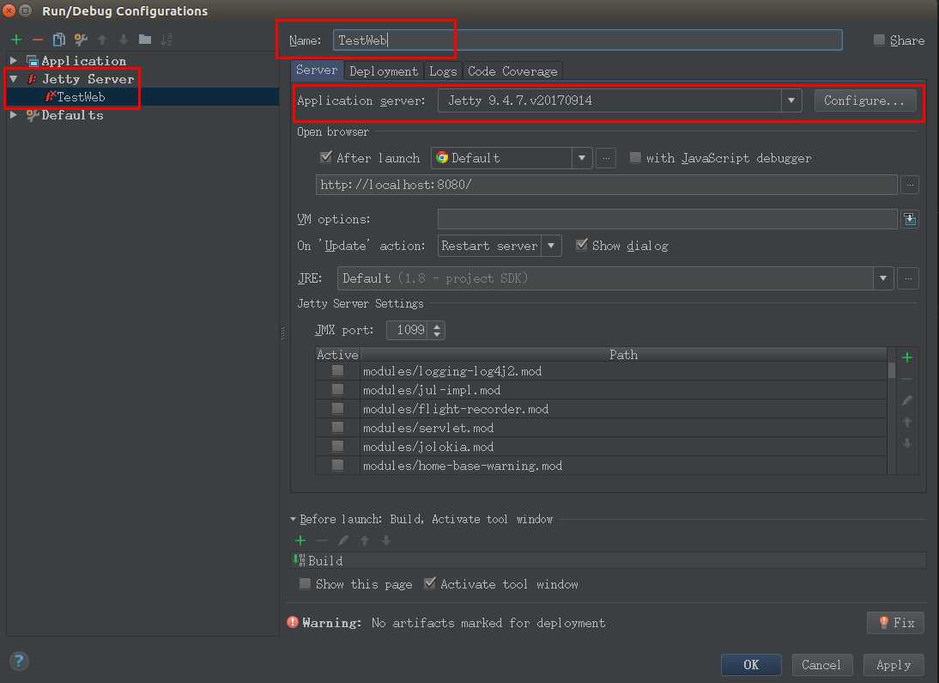Collapse the Jetty Server tree node
This screenshot has width=939, height=683.
coord(13,78)
